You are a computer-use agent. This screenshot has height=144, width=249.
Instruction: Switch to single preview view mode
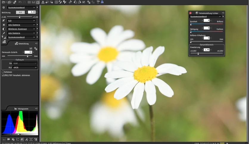click(38, 2)
